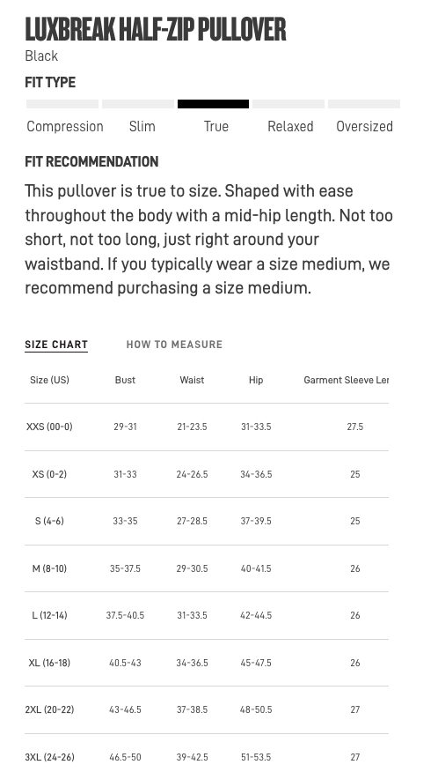Select the M (8-10) size row
Screen dimensions: 438x772
click(207, 568)
